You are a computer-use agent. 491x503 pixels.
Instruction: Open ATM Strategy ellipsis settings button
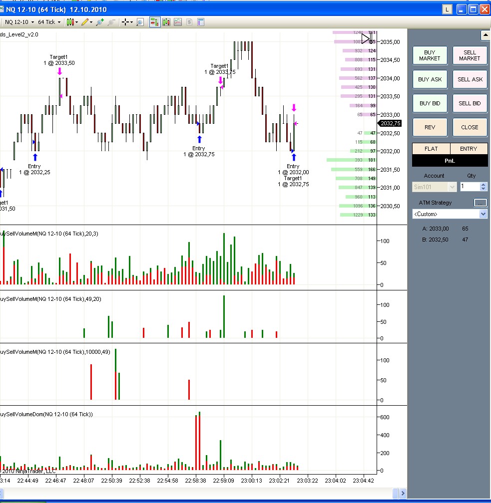click(x=480, y=203)
